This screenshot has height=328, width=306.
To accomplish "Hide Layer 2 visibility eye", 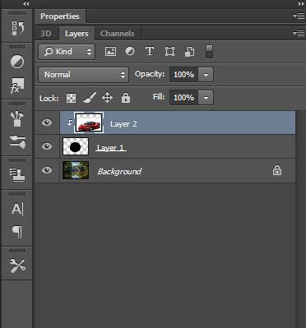I will (47, 122).
